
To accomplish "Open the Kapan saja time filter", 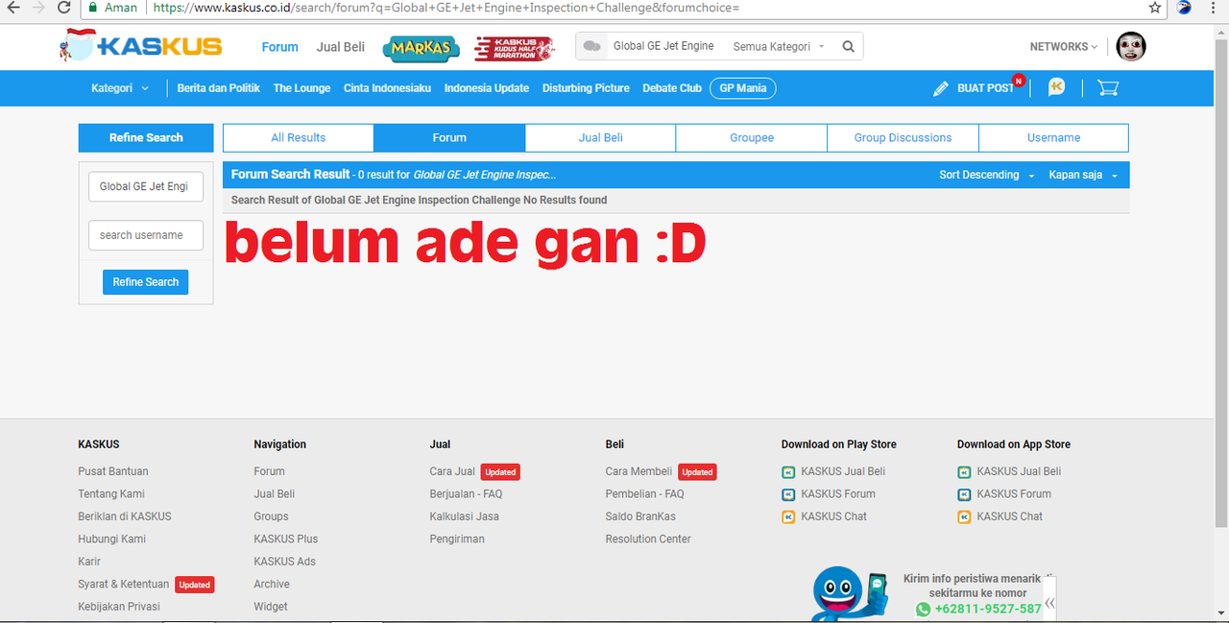I will coord(1083,175).
